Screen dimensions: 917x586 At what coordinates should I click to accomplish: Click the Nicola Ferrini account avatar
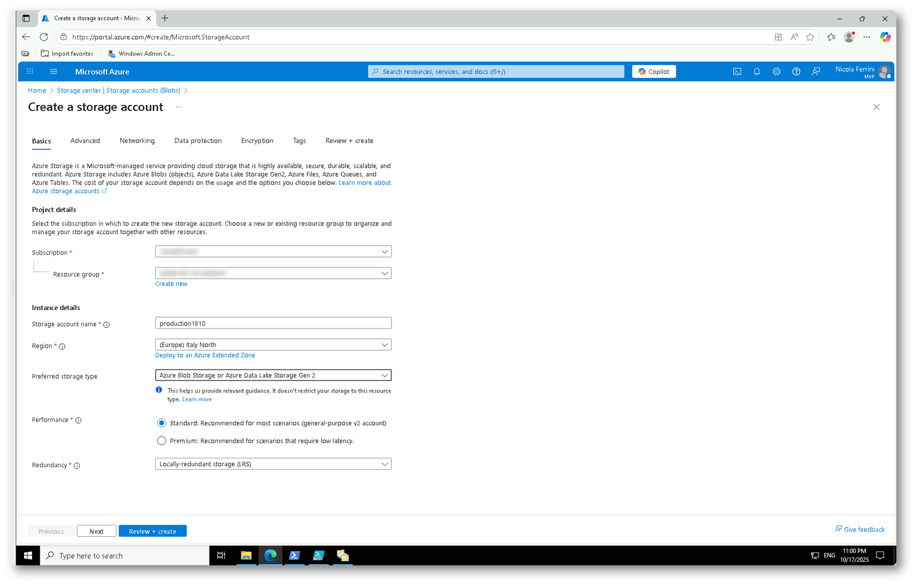[x=884, y=71]
